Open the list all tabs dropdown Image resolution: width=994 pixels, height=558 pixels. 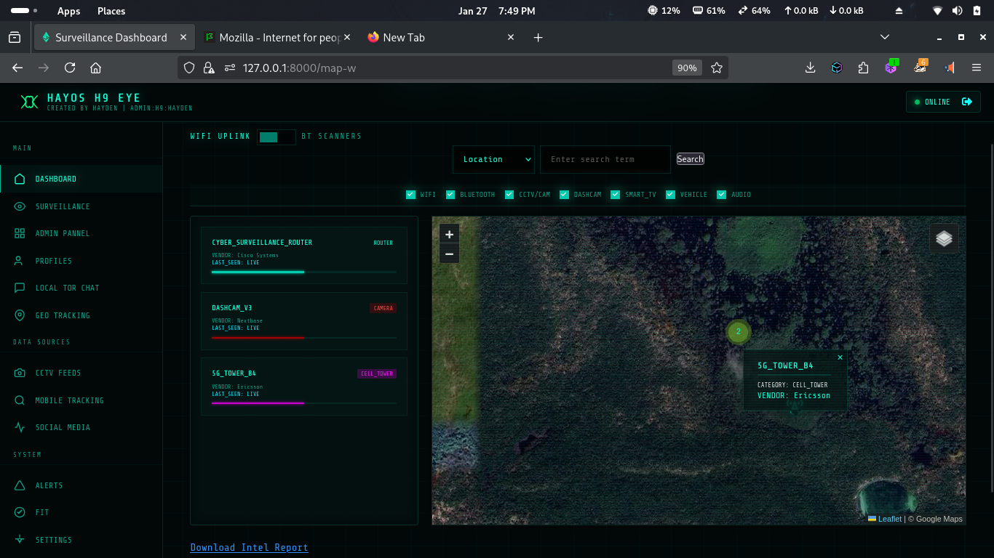885,37
